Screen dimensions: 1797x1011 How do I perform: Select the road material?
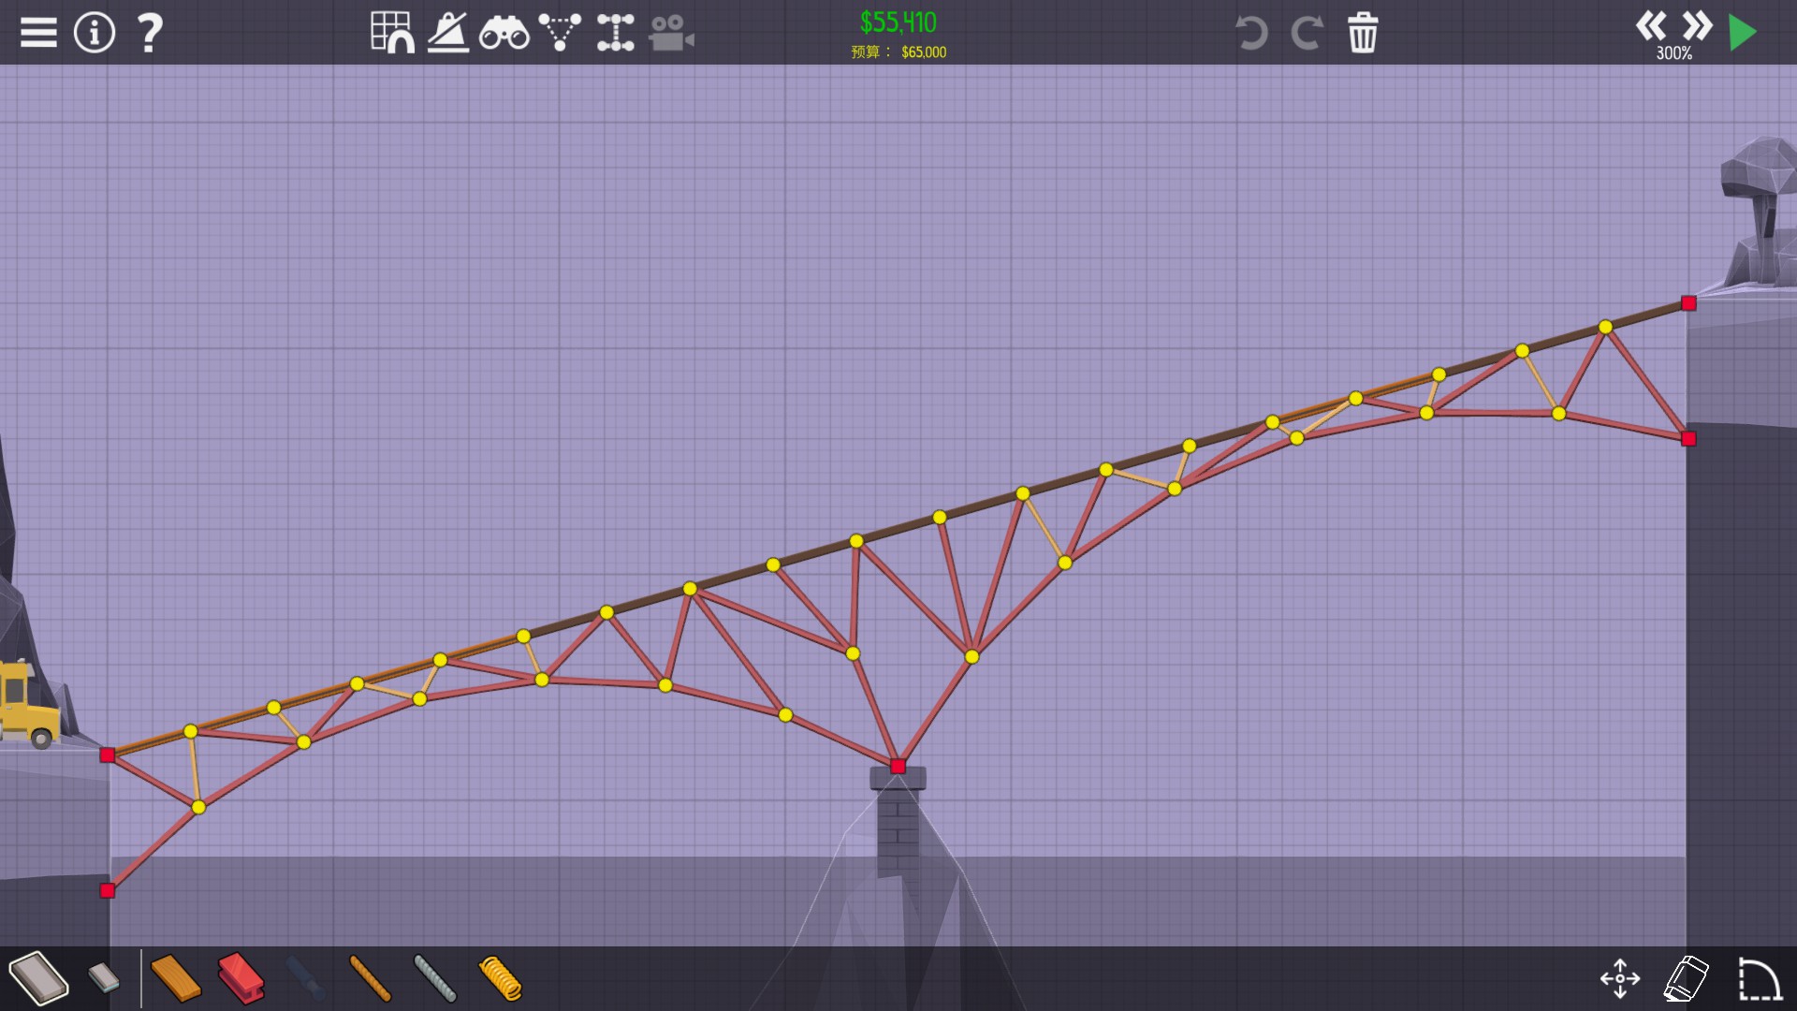point(39,978)
